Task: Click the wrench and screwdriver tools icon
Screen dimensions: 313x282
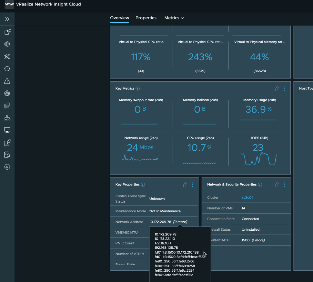Action: tap(7, 56)
